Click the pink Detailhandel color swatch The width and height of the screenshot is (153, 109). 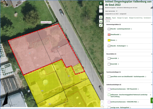pos(109,35)
